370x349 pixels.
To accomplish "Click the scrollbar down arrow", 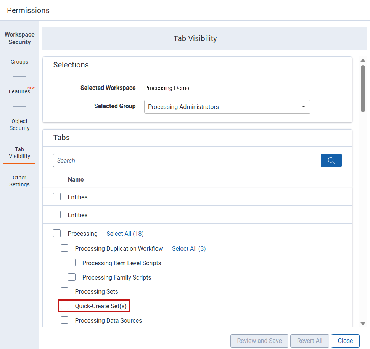I will coord(363,323).
